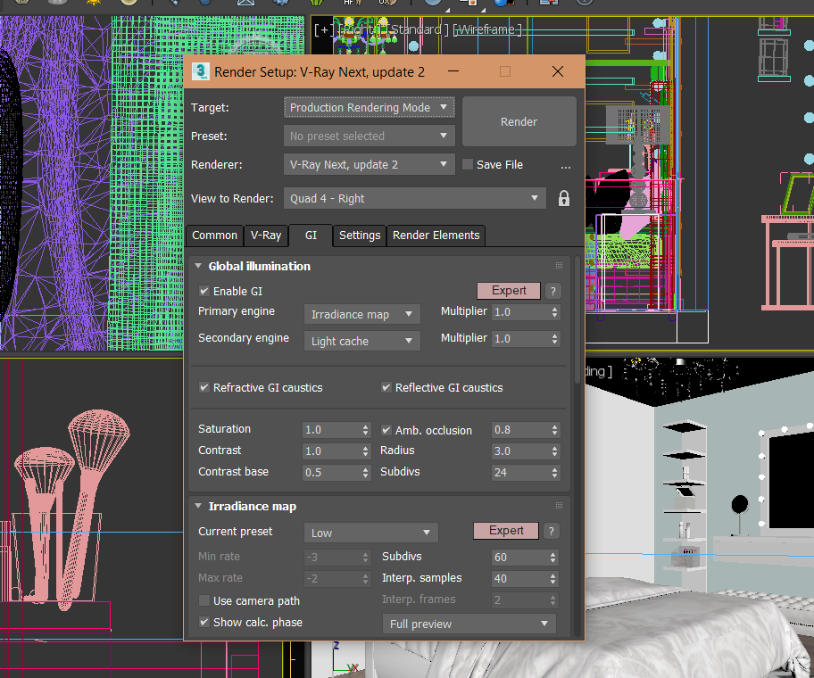Switch to the V-Ray tab
This screenshot has width=814, height=678.
pyautogui.click(x=266, y=236)
